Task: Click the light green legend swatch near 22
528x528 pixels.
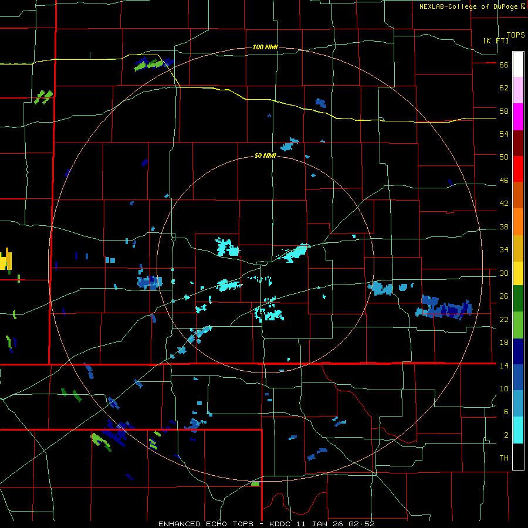Action: [518, 324]
